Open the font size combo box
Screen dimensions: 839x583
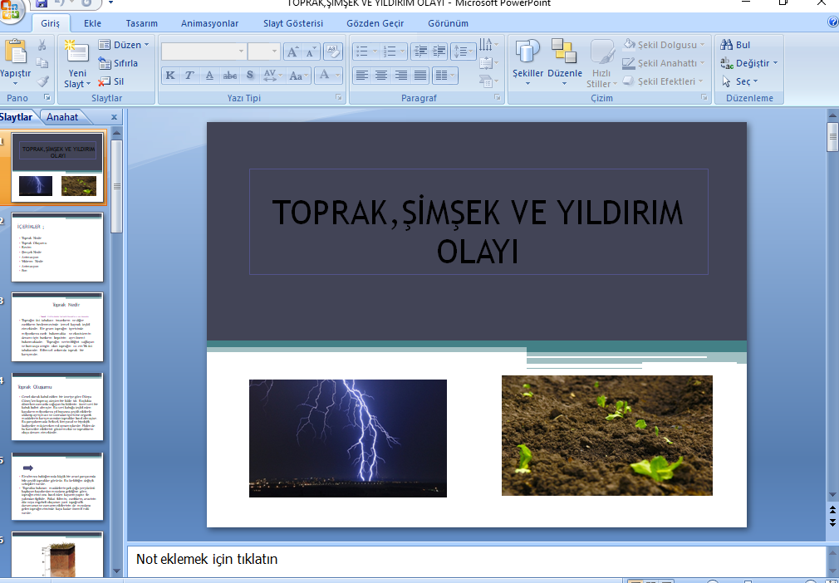[264, 51]
